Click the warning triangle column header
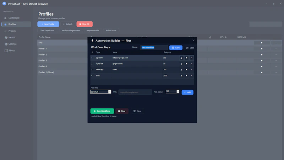Image resolution: width=284 pixels, height=160 pixels. click(x=210, y=37)
